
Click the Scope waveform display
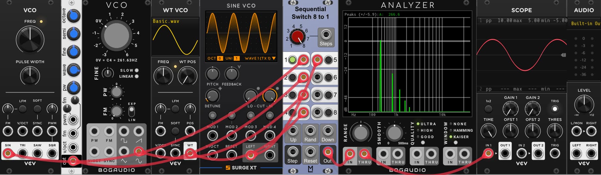(522, 55)
